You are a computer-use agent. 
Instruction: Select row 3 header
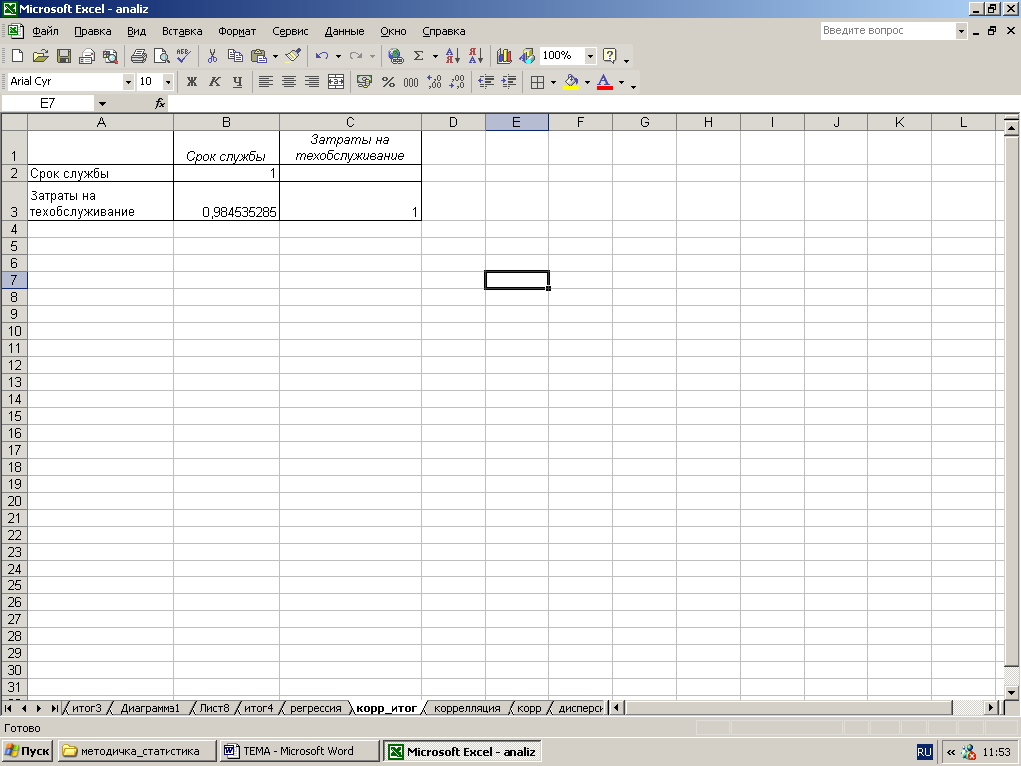(14, 200)
